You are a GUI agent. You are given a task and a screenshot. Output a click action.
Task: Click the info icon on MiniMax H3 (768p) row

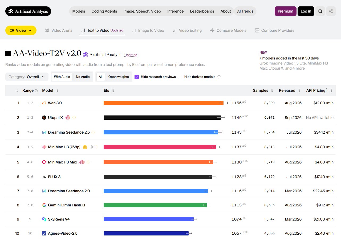(x=91, y=147)
